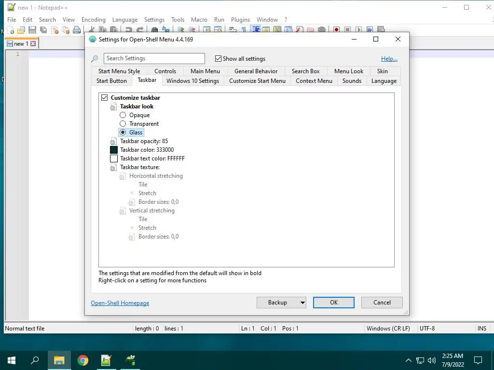Image resolution: width=494 pixels, height=370 pixels.
Task: Click the Taskbar text color FFFFFF swatch
Action: pos(114,159)
